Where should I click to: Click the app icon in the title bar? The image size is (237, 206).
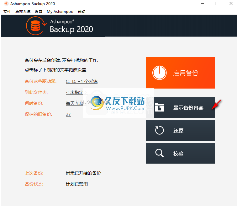point(6,3)
